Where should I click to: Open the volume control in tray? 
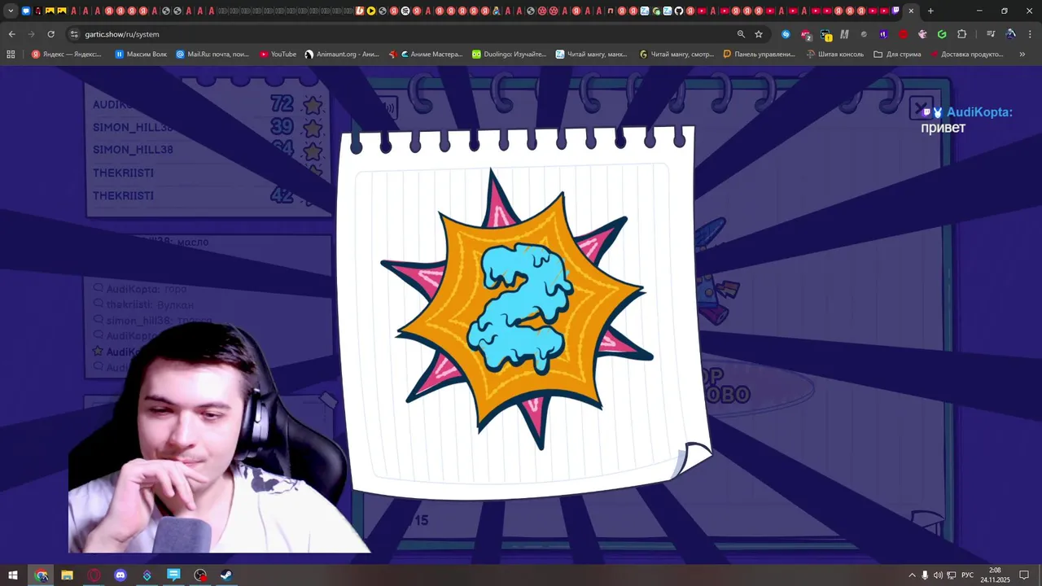[x=938, y=575]
